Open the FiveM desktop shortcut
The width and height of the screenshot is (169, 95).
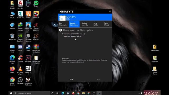pyautogui.click(x=28, y=15)
